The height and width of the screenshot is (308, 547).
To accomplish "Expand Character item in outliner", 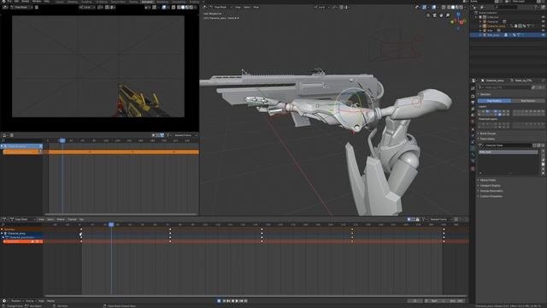I will click(480, 21).
